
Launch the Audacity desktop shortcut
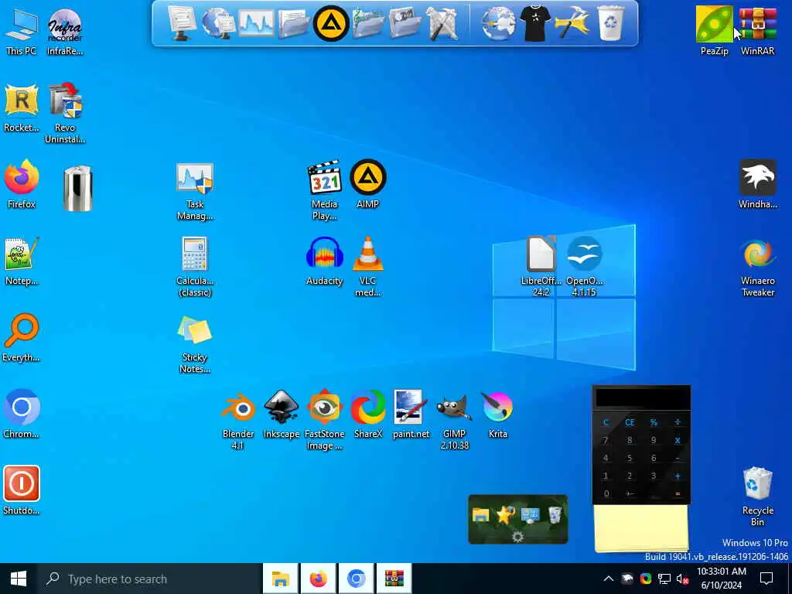pyautogui.click(x=324, y=261)
